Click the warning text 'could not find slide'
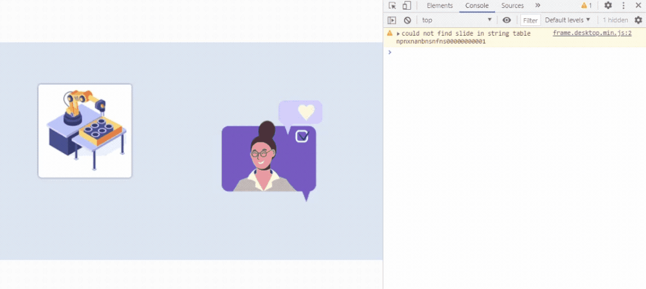The width and height of the screenshot is (646, 289). (466, 34)
